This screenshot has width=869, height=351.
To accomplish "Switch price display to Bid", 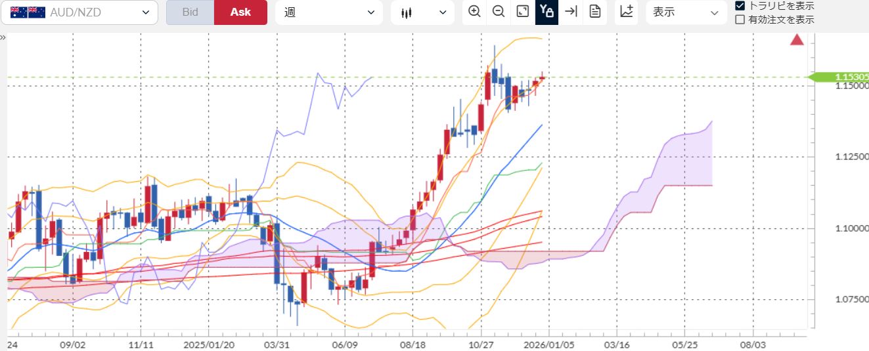I will (x=190, y=12).
